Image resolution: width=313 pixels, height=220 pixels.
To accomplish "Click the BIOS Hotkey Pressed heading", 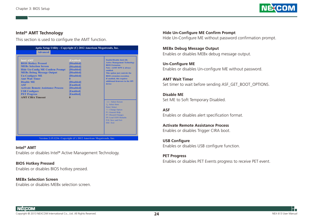I will [35, 163].
